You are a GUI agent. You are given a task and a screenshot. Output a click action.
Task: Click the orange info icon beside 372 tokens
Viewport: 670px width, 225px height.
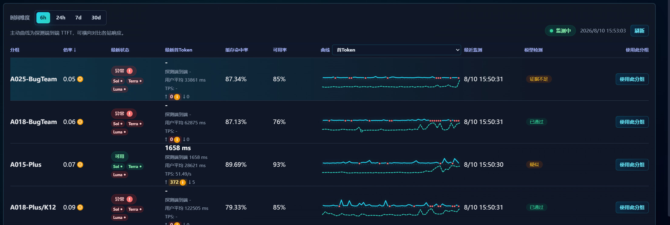pos(183,182)
